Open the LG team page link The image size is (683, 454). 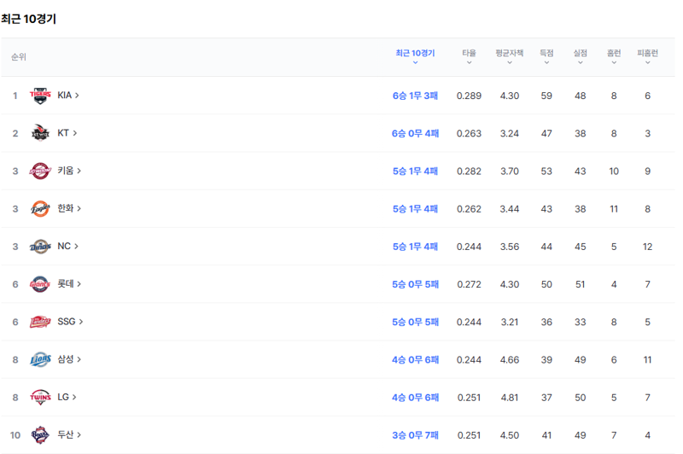[67, 397]
